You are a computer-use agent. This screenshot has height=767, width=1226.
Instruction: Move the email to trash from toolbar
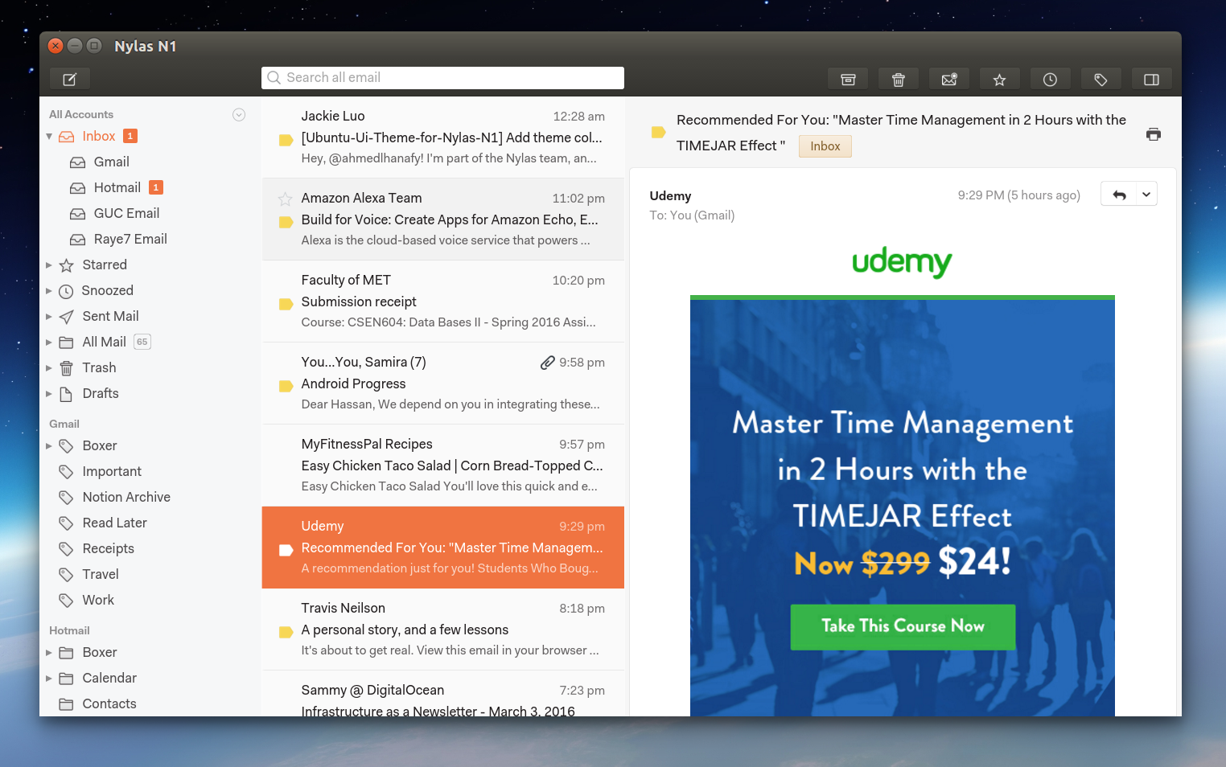pyautogui.click(x=899, y=79)
